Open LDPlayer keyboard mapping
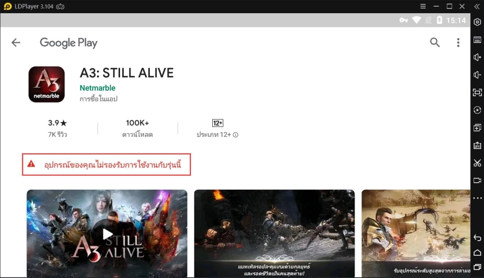 477,40
